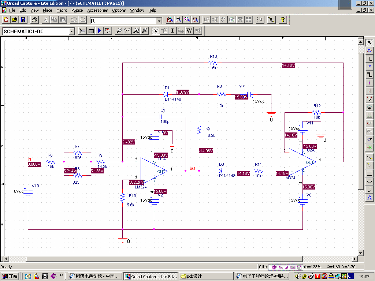Choose the Place Junction tool
The width and height of the screenshot is (375, 281).
coord(370,83)
